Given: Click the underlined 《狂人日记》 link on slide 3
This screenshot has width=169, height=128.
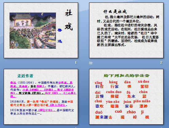Looking at the screenshot, I should [57, 105].
